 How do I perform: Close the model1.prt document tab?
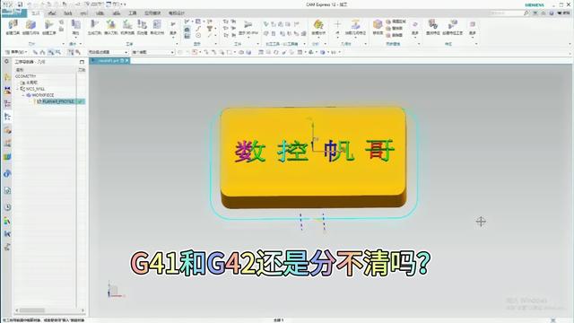point(127,60)
